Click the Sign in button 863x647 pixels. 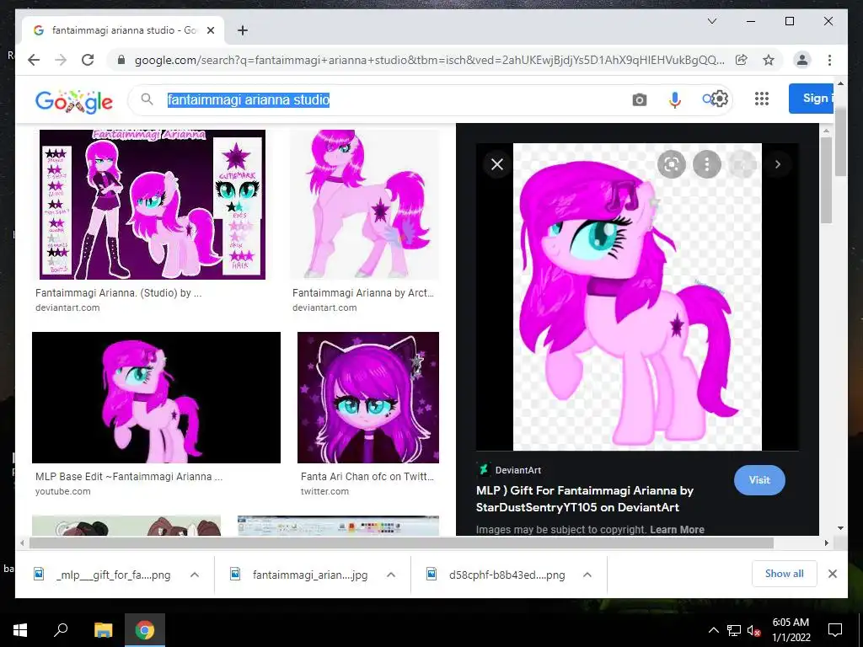coord(812,99)
